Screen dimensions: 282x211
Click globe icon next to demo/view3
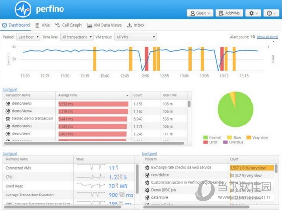pos(8,126)
